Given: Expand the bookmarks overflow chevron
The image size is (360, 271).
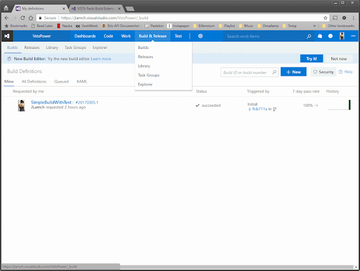Looking at the screenshot, I should [x=314, y=26].
